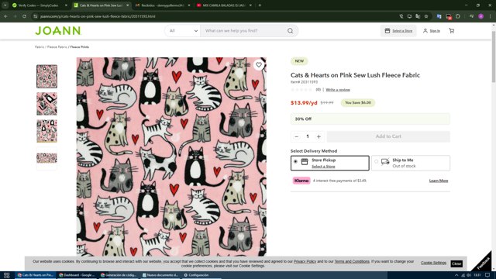Select Store Pickup delivery method
The image size is (496, 279).
(329, 163)
